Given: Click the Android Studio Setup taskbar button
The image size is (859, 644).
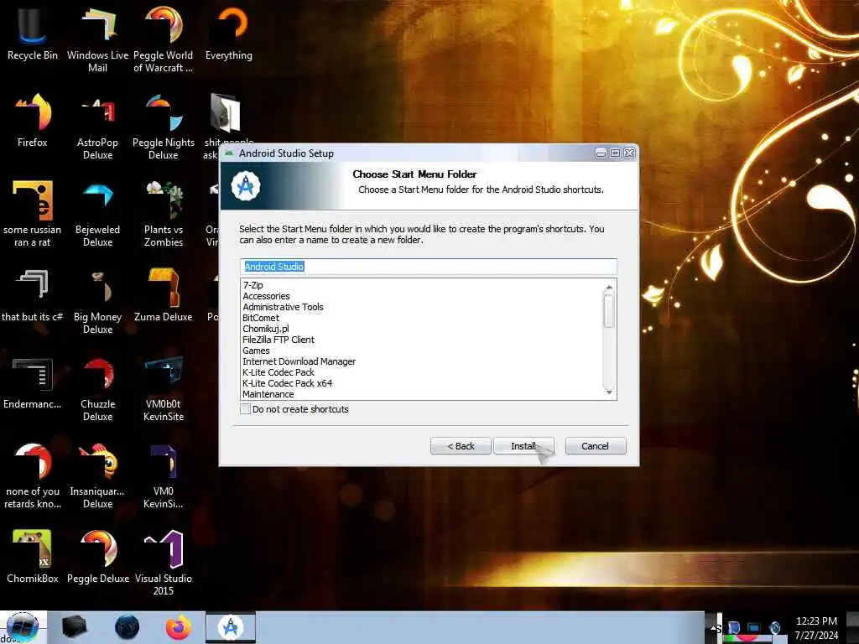Looking at the screenshot, I should pos(231,627).
